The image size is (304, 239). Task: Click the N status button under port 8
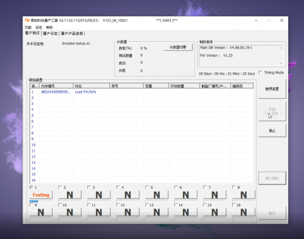[244, 195]
